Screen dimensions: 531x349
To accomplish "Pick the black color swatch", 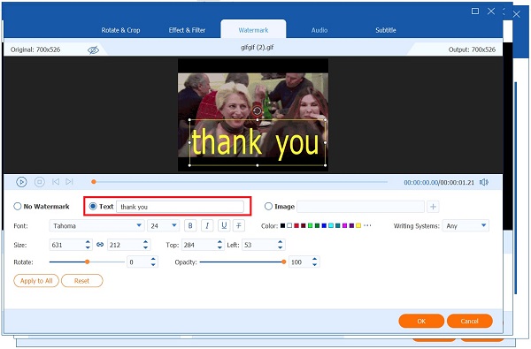I will point(282,225).
